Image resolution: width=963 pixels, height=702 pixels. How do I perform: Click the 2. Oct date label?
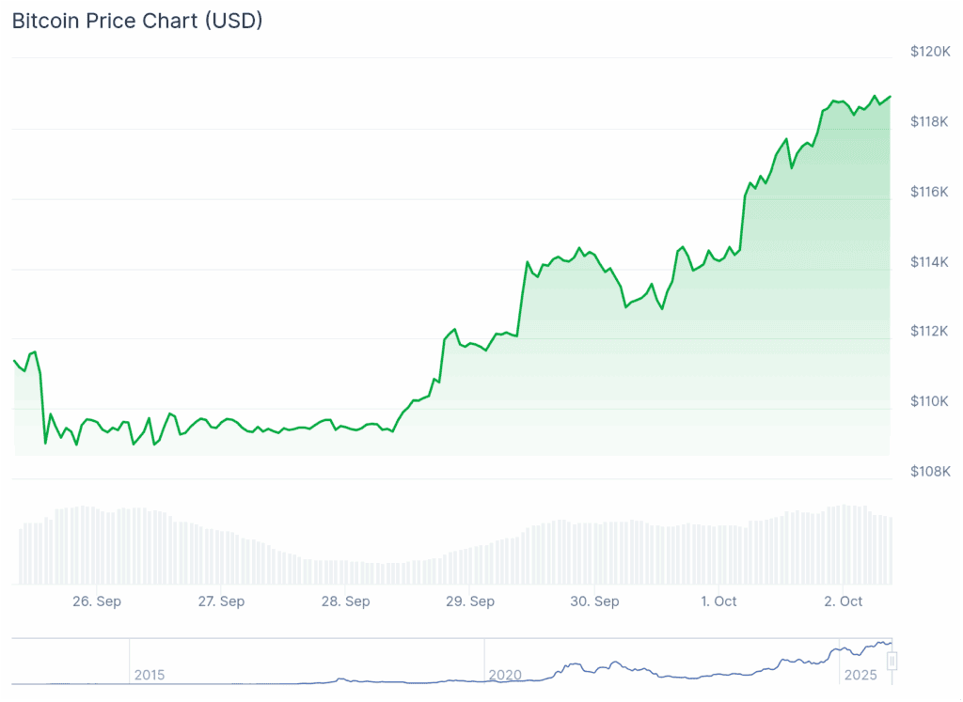coord(844,601)
